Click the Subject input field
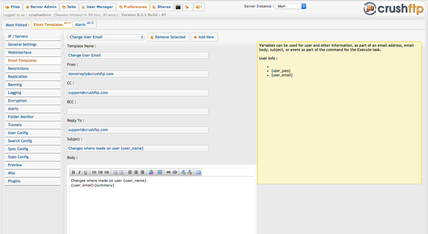The image size is (428, 234). click(138, 148)
